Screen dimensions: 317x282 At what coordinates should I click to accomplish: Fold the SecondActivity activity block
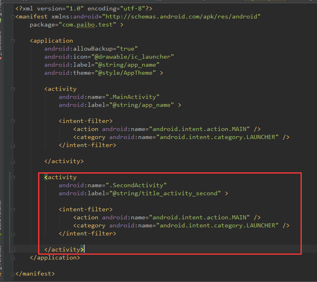tap(13, 178)
